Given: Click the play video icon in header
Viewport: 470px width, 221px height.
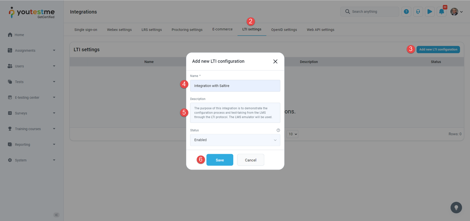Looking at the screenshot, I should click(430, 12).
